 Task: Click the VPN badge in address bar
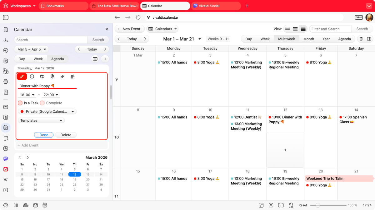[x=359, y=18]
